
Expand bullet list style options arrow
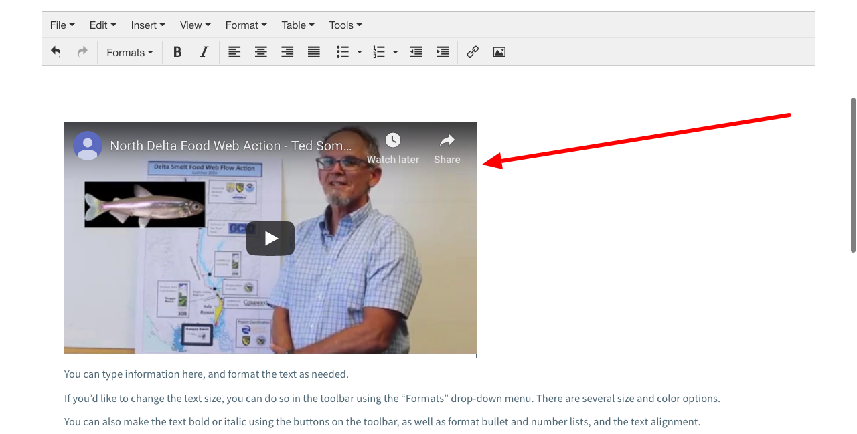(x=360, y=52)
